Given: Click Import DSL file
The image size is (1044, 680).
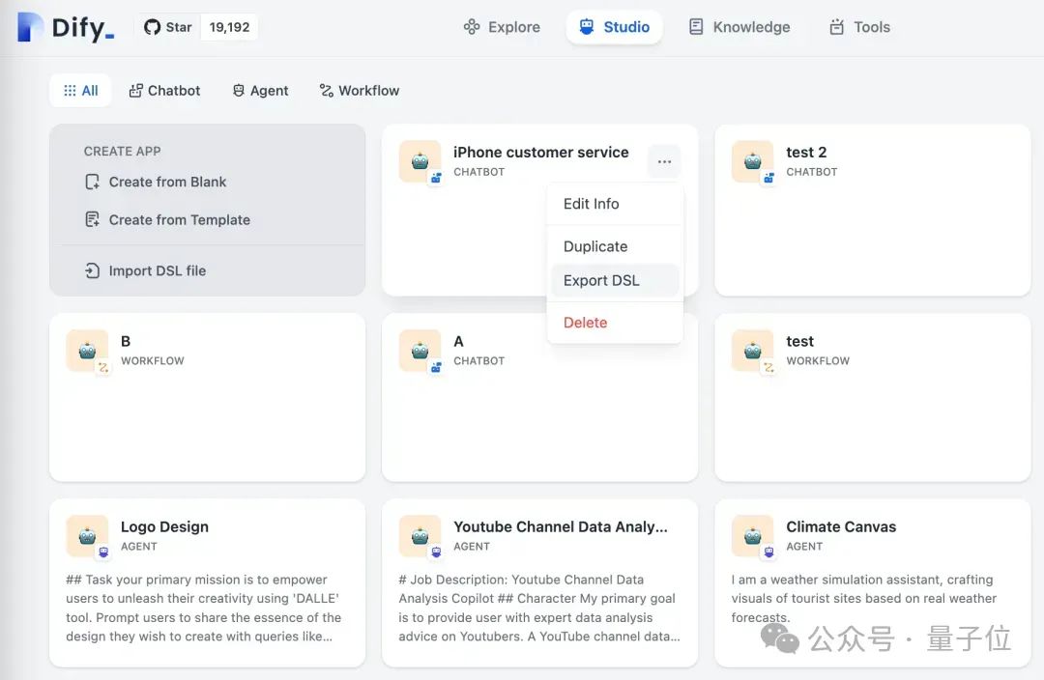Looking at the screenshot, I should click(x=157, y=271).
